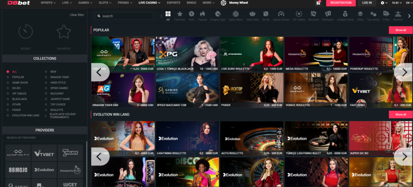Click Show all for Evolution Win Land

(x=400, y=114)
